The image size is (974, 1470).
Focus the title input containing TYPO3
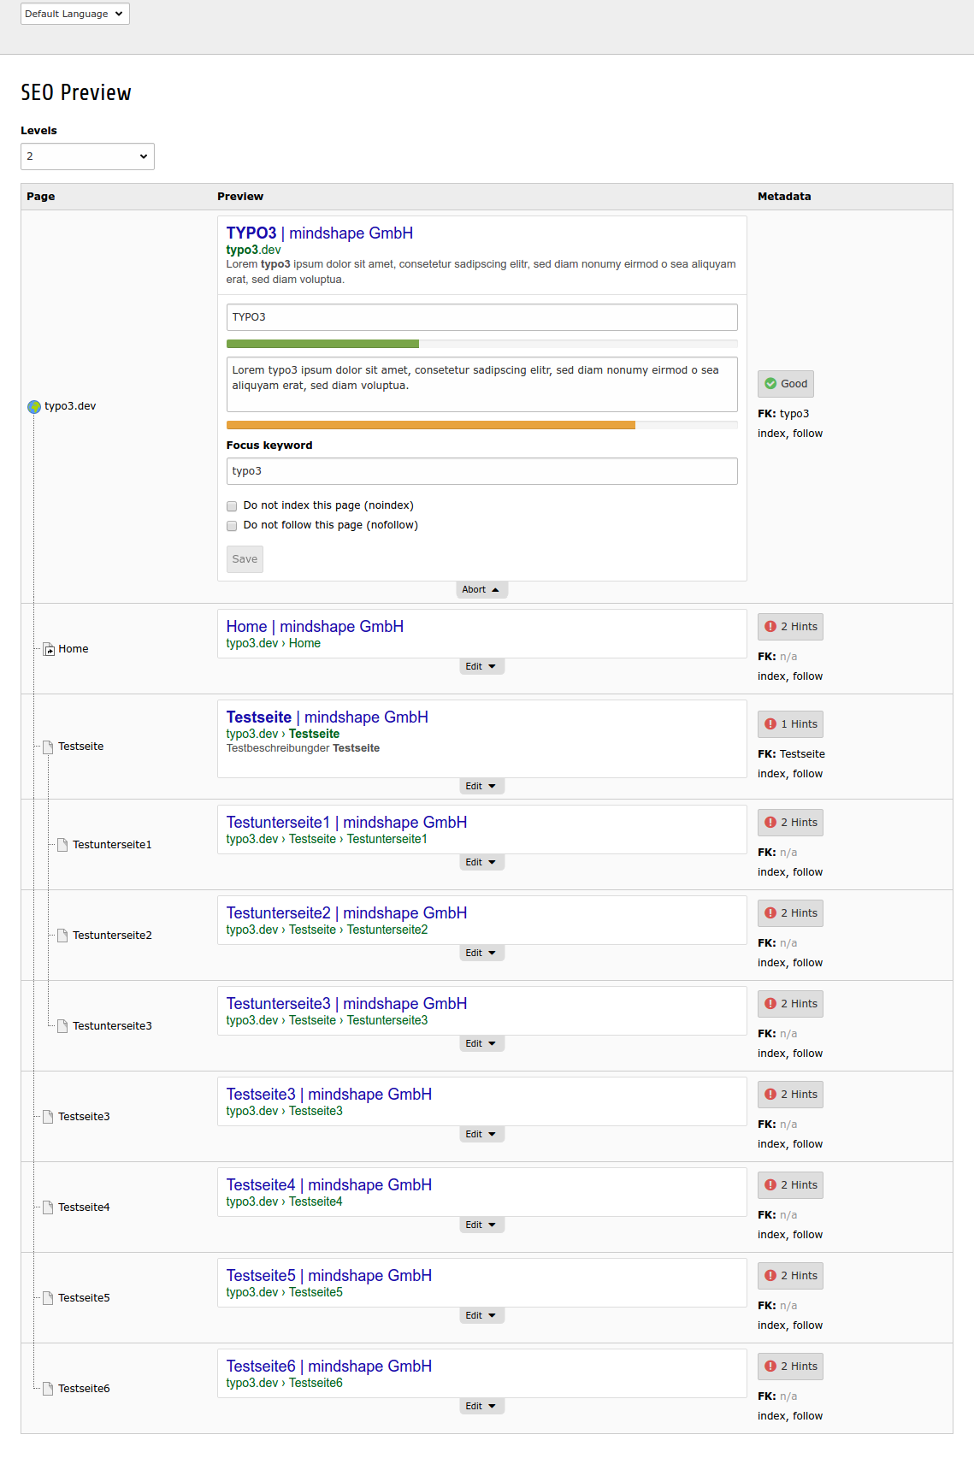[481, 317]
